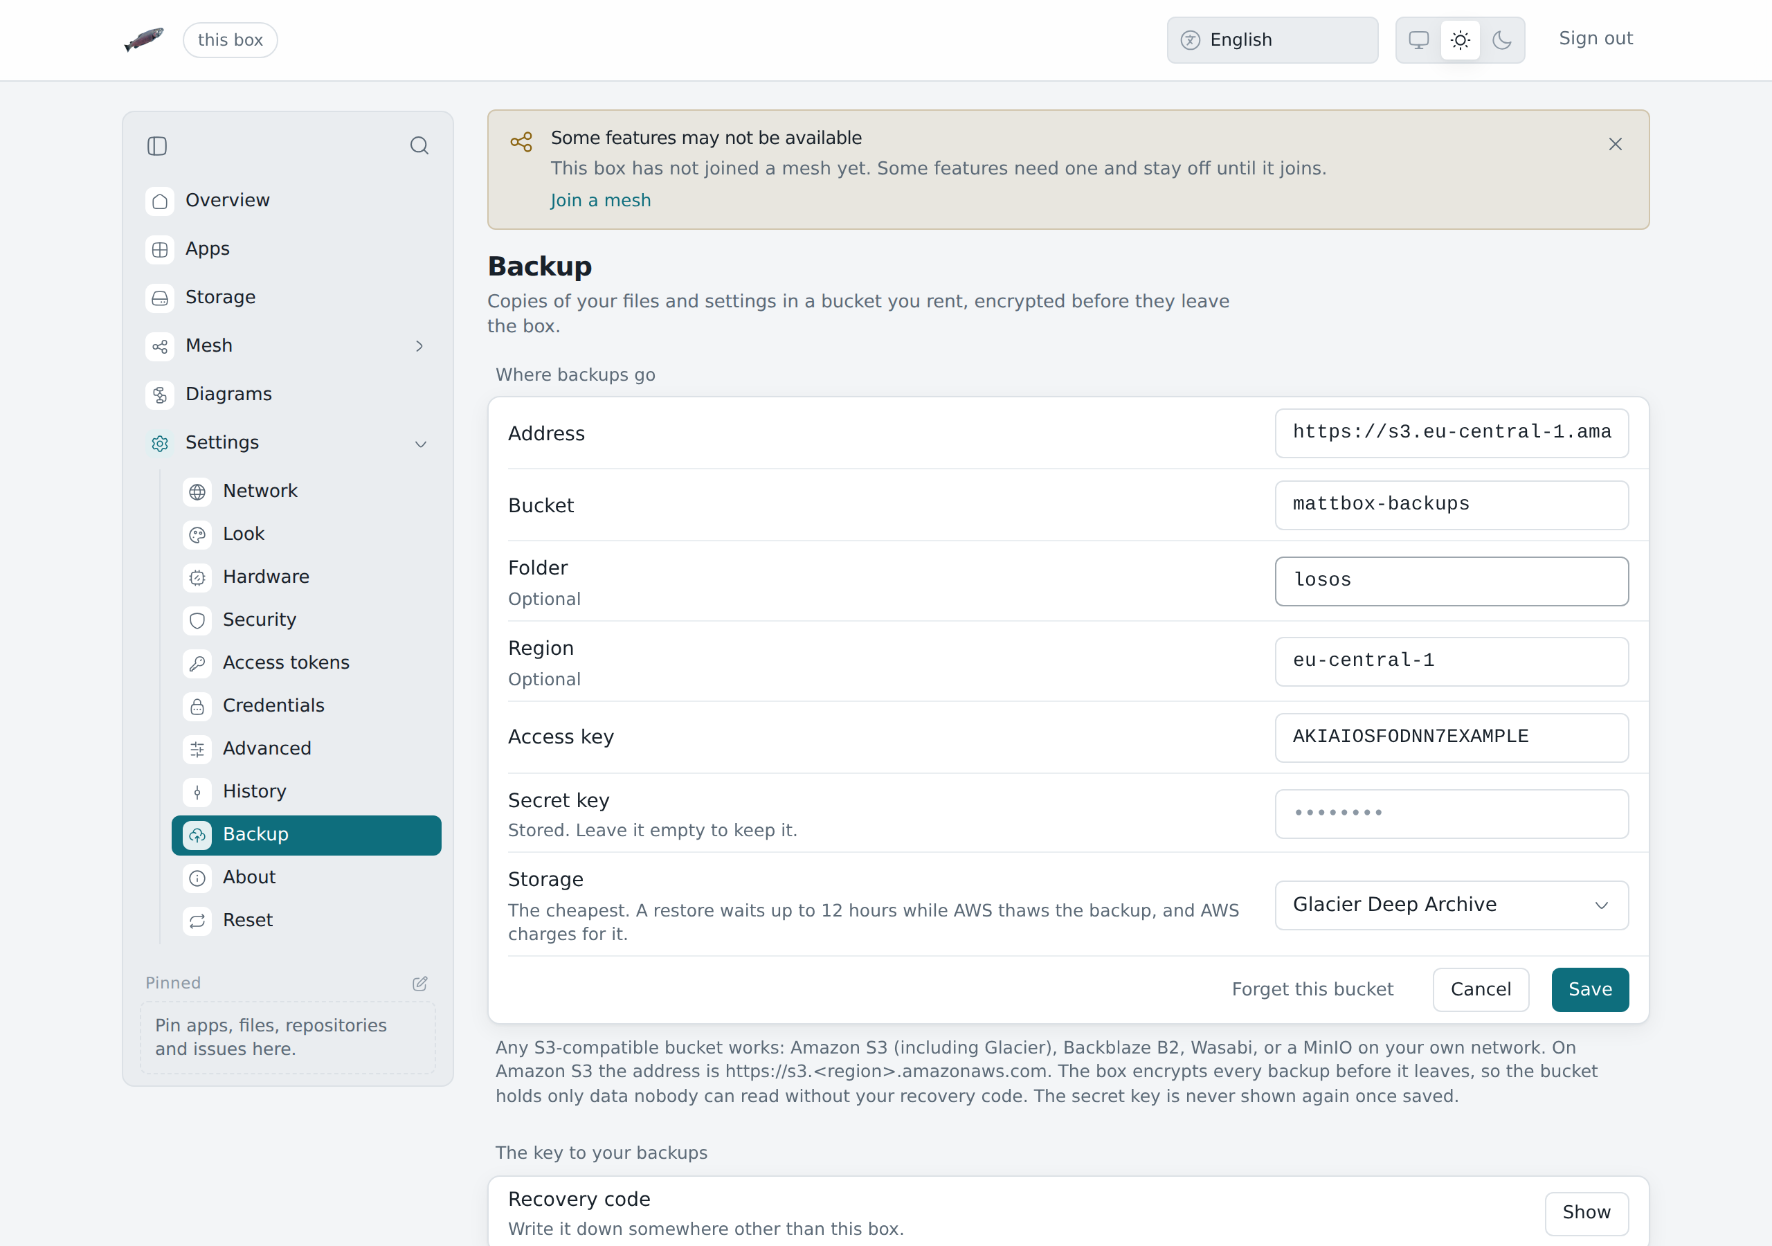Click the Address input field
1772x1246 pixels.
coord(1451,433)
